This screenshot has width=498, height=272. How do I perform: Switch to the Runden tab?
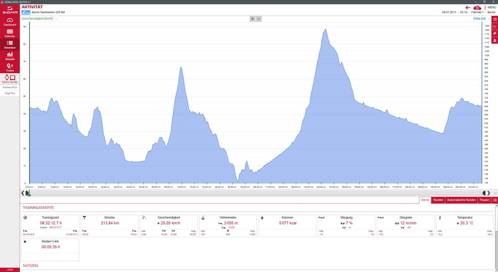438,200
